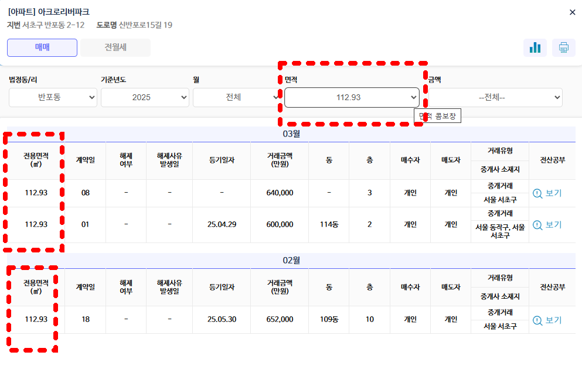Screen dimensions: 582x369
Task: Click registration date 25.05.30
Action: 222,319
